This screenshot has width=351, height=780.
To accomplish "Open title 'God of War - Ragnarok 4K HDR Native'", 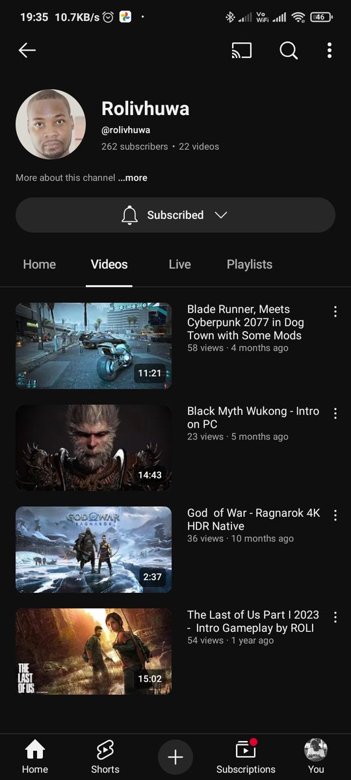I will coord(253,519).
